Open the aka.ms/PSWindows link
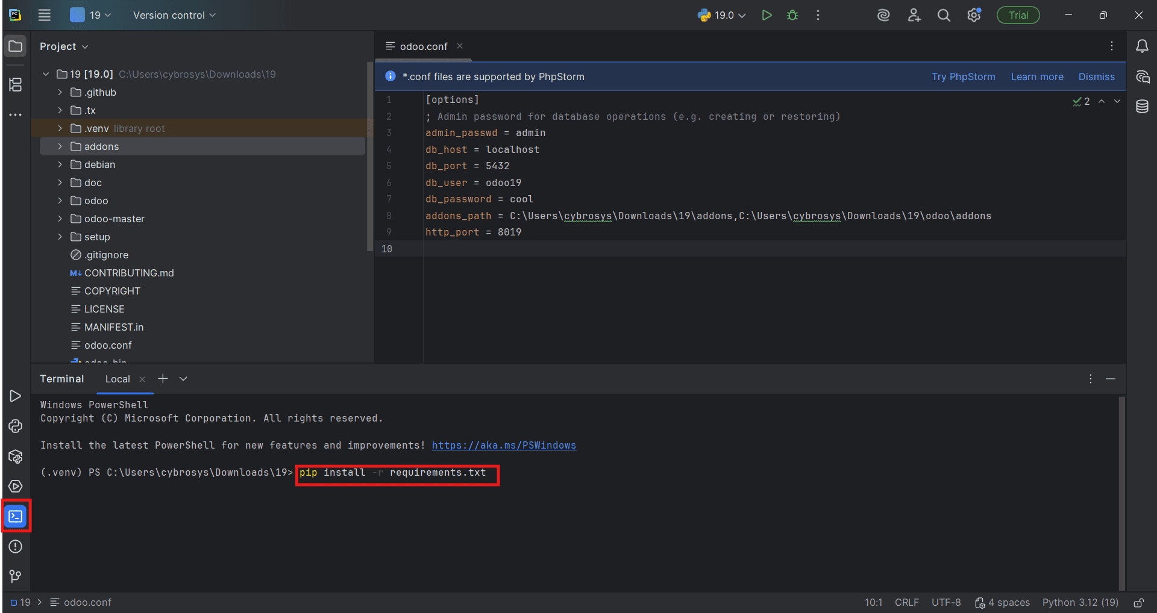Image resolution: width=1157 pixels, height=613 pixels. [x=504, y=445]
